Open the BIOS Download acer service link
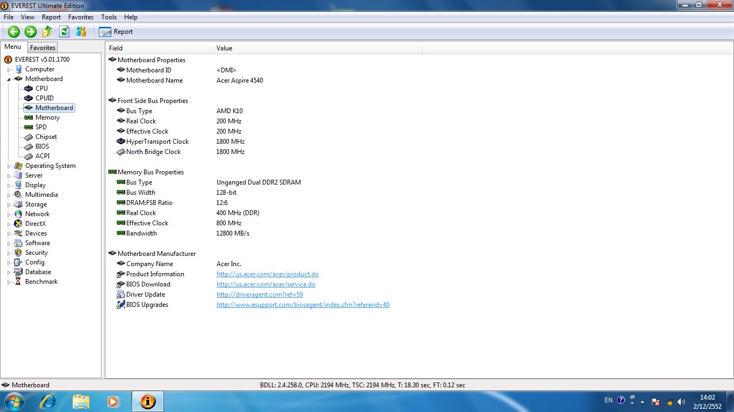Image resolution: width=734 pixels, height=412 pixels. click(x=266, y=284)
